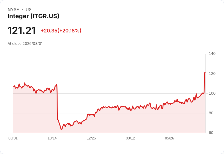Click the 05/26 date axis label
Screen dimensions: 224x154
click(x=170, y=138)
